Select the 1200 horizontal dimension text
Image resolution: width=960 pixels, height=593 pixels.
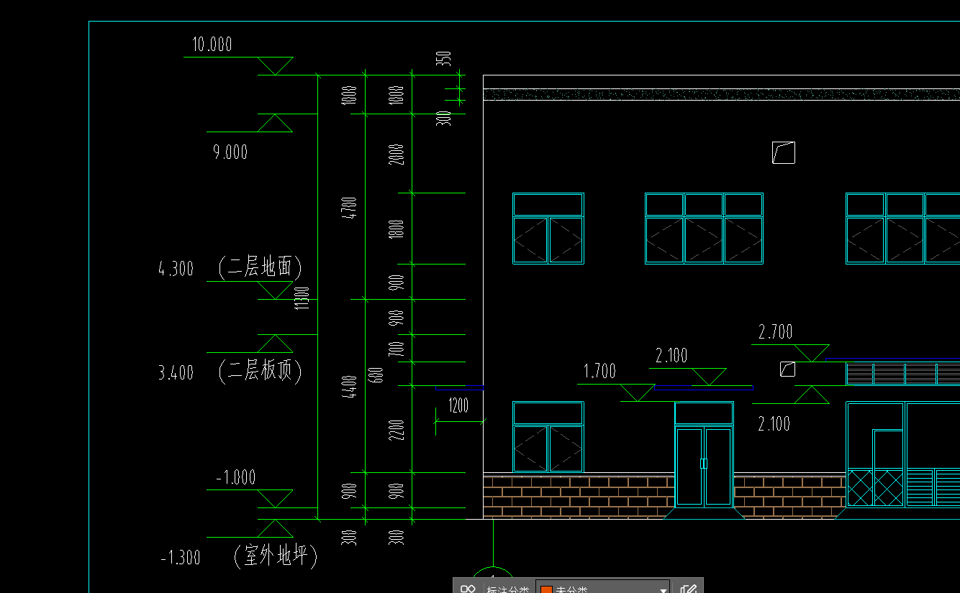coord(458,405)
